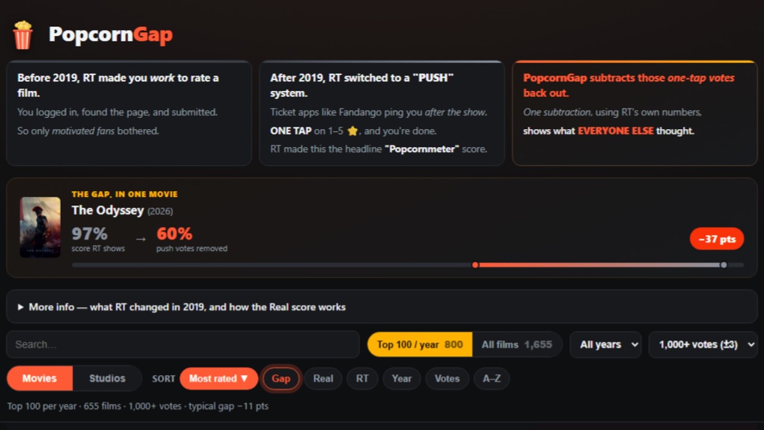Click the popcorn bucket logo icon
Viewport: 764px width, 430px height.
point(23,35)
